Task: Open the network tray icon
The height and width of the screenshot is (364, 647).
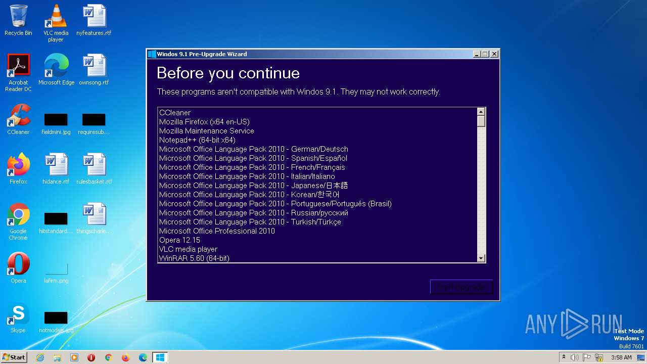Action: (599, 357)
